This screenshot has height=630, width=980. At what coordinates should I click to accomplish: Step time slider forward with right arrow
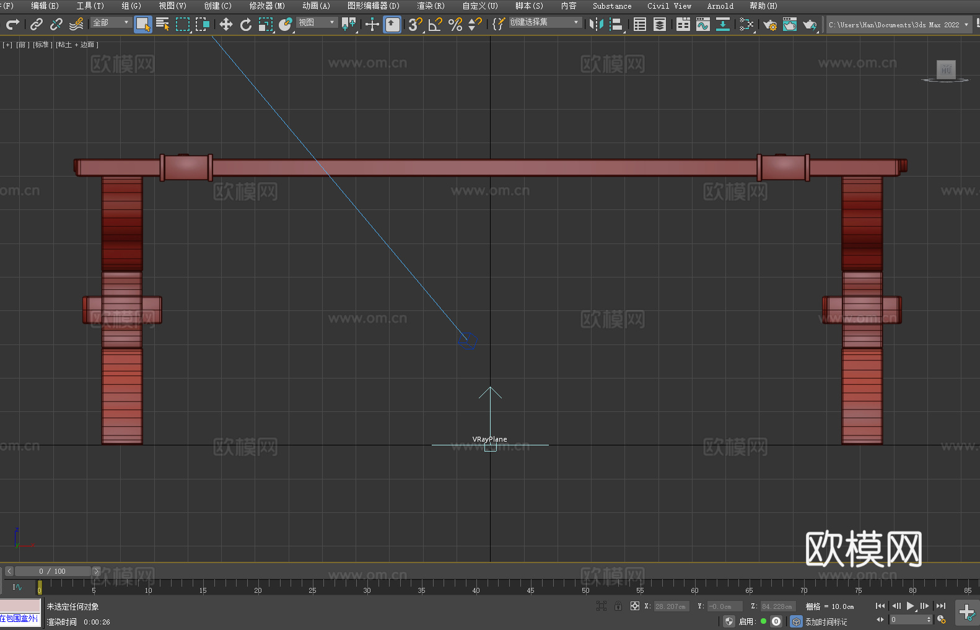96,571
